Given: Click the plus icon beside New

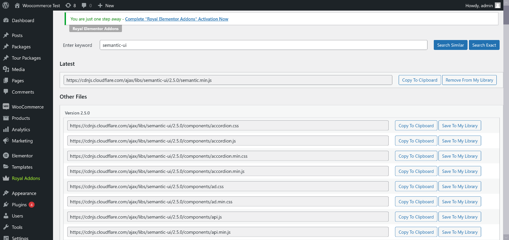Looking at the screenshot, I should tap(100, 5).
